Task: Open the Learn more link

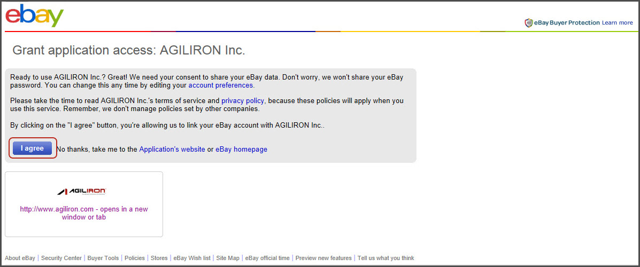Action: (x=617, y=23)
